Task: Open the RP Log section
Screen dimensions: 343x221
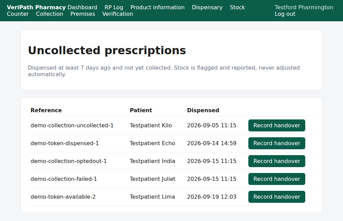Action: (x=114, y=7)
